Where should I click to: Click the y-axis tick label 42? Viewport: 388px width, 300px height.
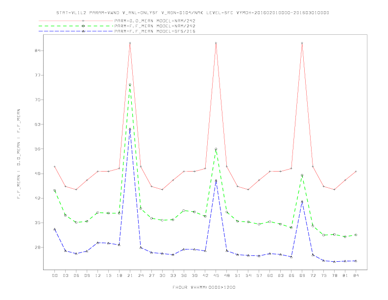[37, 198]
